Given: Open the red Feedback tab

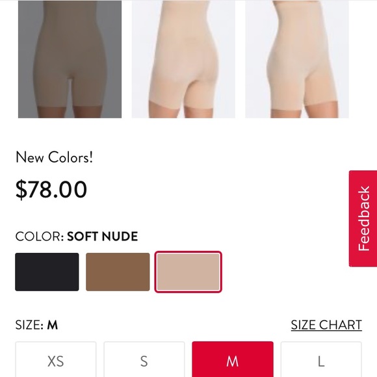Looking at the screenshot, I should point(363,218).
